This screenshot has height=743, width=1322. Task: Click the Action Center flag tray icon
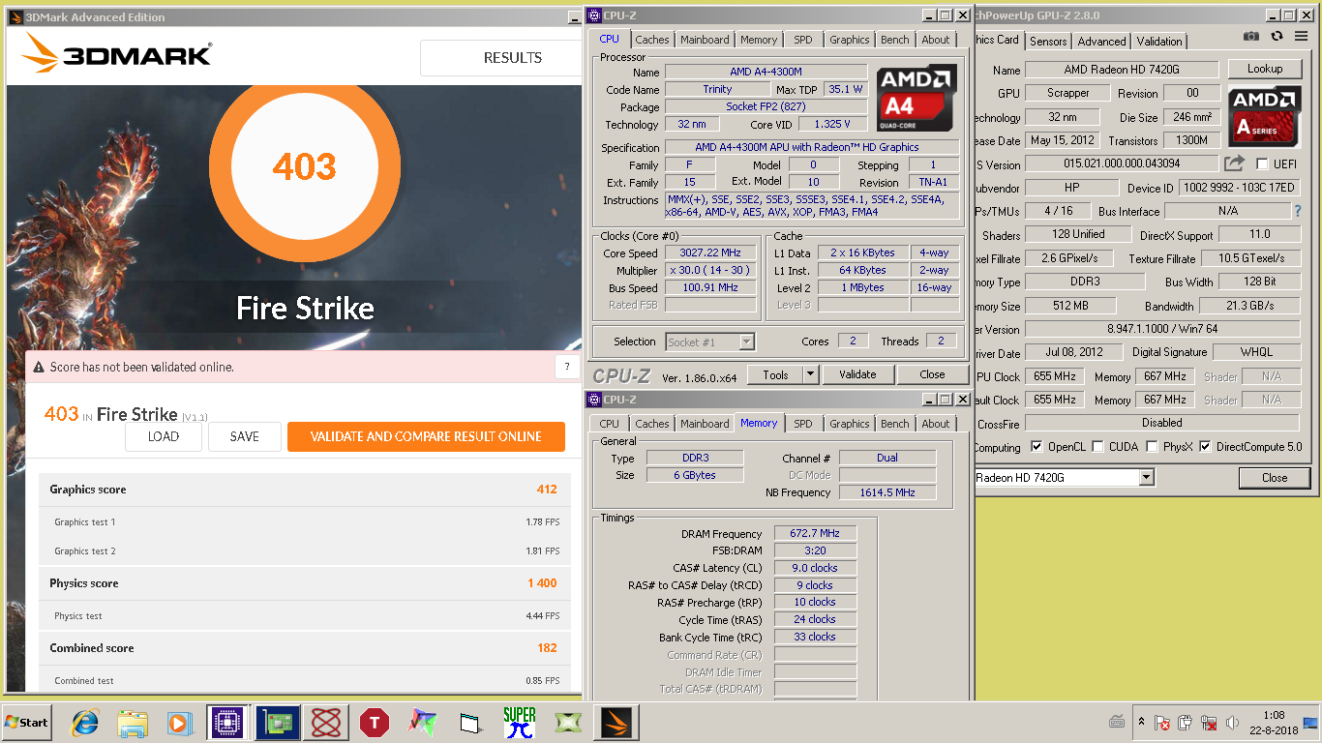1163,723
